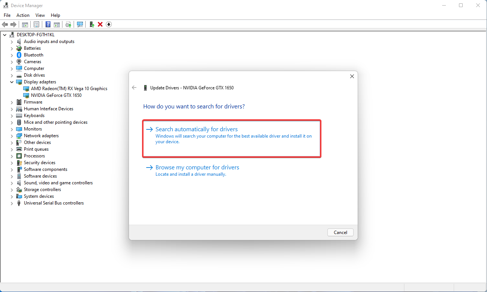
Task: Expand the Human Interface Devices node
Action: click(12, 109)
